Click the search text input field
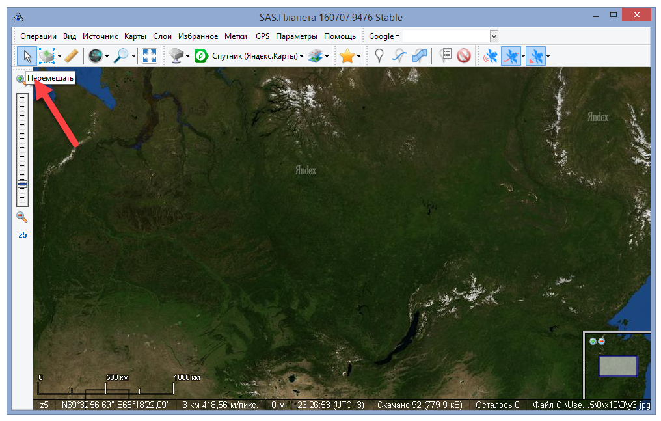The image size is (661, 421). tap(446, 36)
